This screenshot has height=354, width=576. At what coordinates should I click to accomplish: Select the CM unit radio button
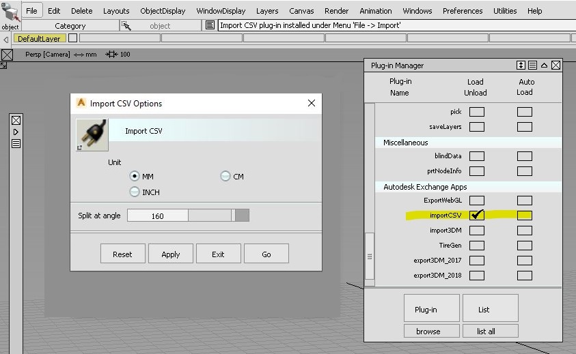(x=225, y=176)
